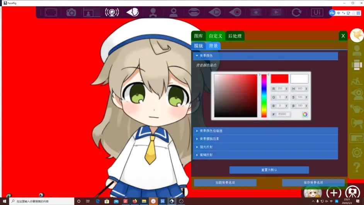Collapse the 背景颜色 section
This screenshot has height=205, width=364.
[265, 56]
